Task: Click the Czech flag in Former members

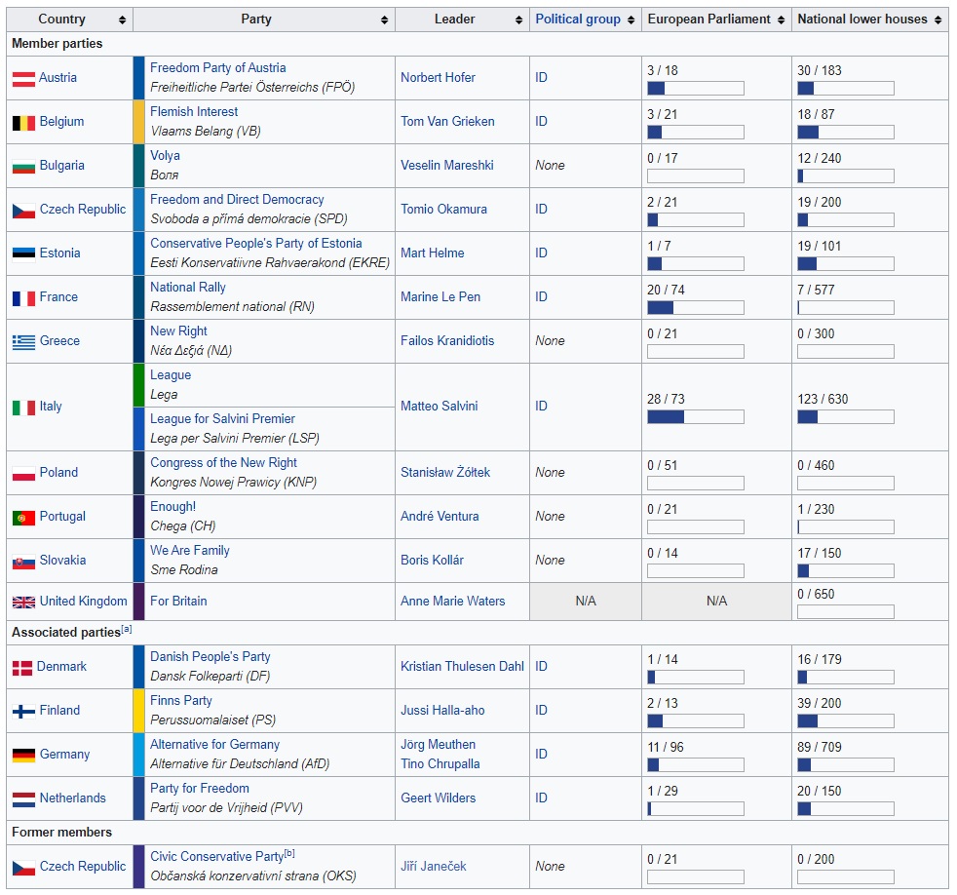Action: (x=23, y=867)
